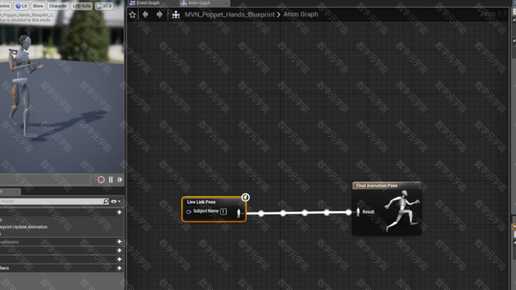Click the plus button above Event Dispatchers
The height and width of the screenshot is (290, 516).
point(119,259)
